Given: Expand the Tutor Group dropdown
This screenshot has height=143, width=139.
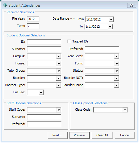Looking at the screenshot, I should point(59,71).
